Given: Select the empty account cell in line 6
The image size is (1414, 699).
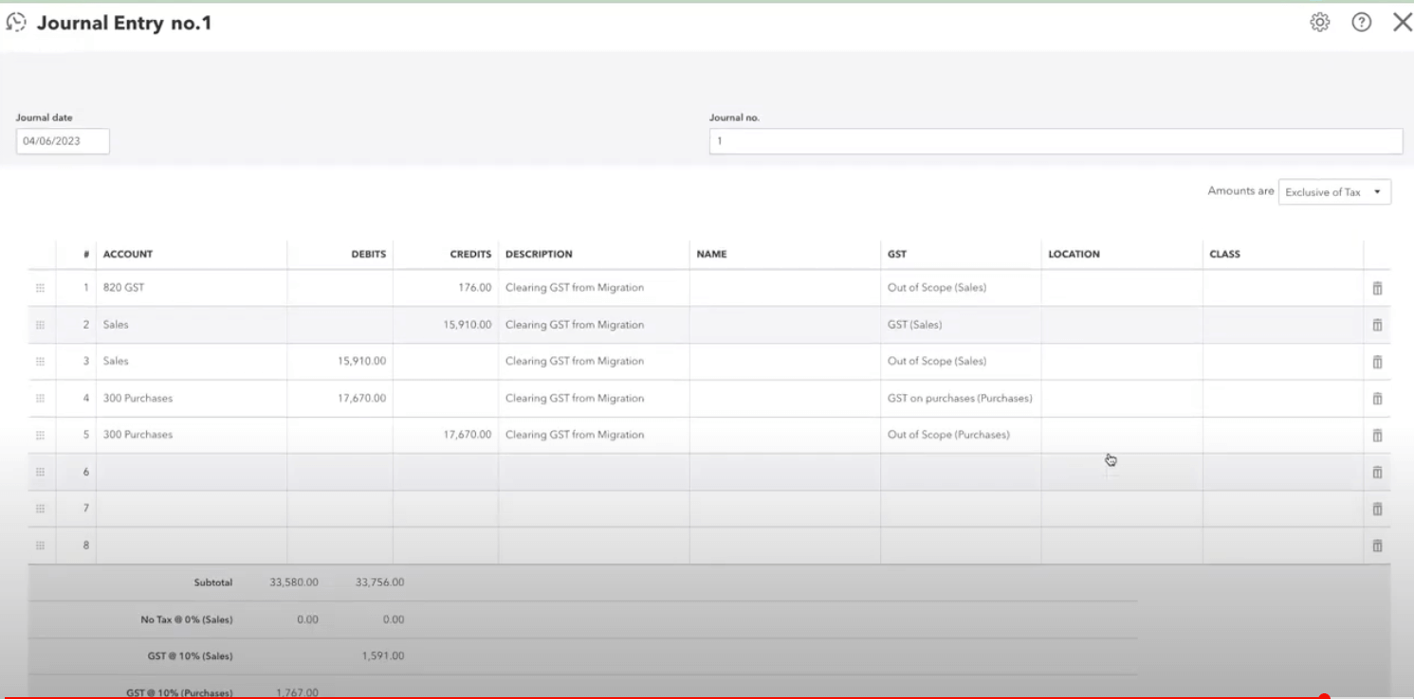Looking at the screenshot, I should point(192,472).
